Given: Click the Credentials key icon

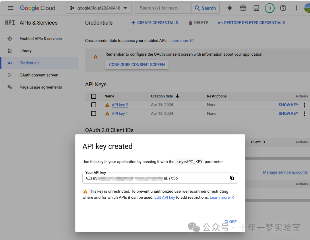Looking at the screenshot, I should tap(10, 63).
